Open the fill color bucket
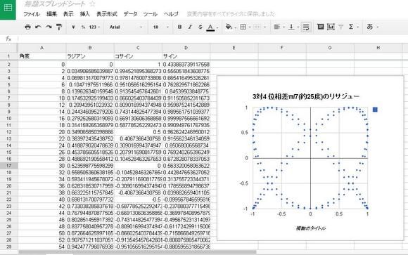The width and height of the screenshot is (408, 255). (x=229, y=27)
